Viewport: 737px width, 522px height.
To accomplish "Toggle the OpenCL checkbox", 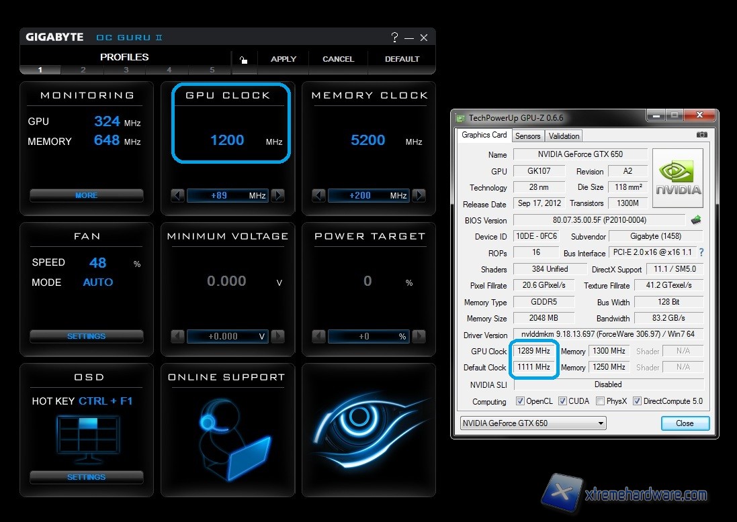I will [520, 401].
